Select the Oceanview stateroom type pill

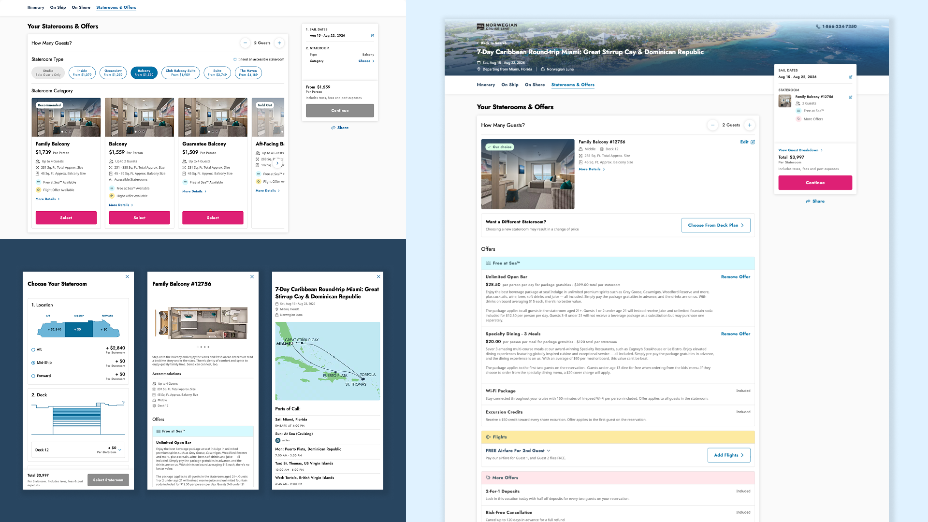pyautogui.click(x=113, y=72)
